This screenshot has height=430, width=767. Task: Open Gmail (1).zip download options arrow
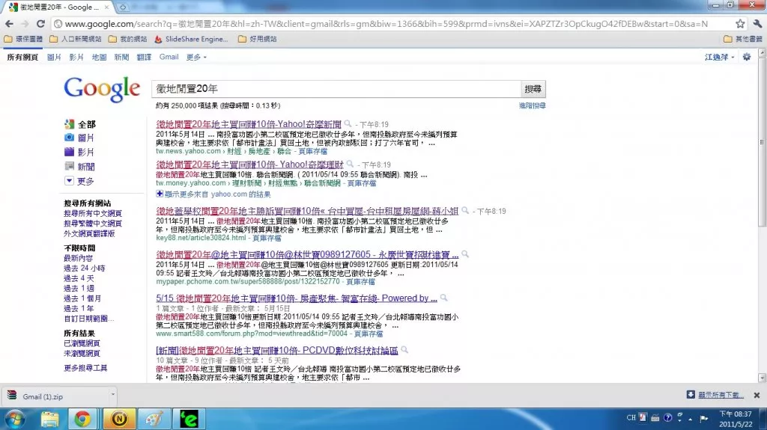click(112, 394)
